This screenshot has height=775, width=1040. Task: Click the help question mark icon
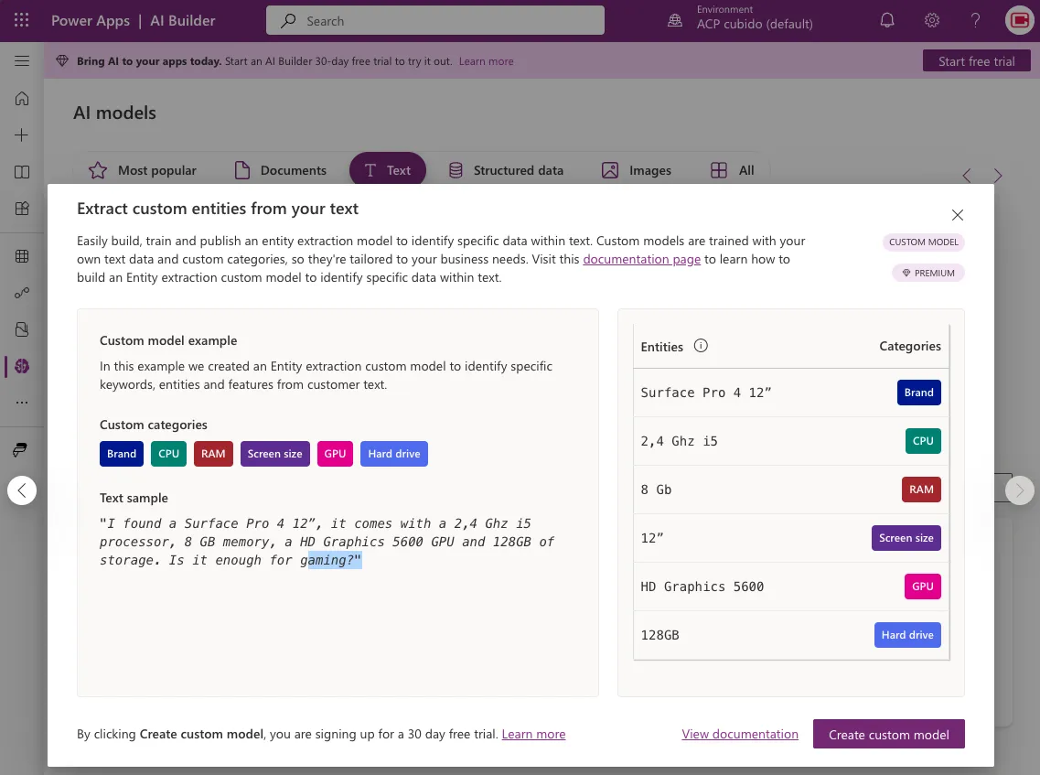point(975,20)
